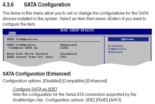This screenshot has width=155, height=104.
Task: Select the Hard Disk Write Protect label
Action: pyautogui.click(x=28, y=54)
